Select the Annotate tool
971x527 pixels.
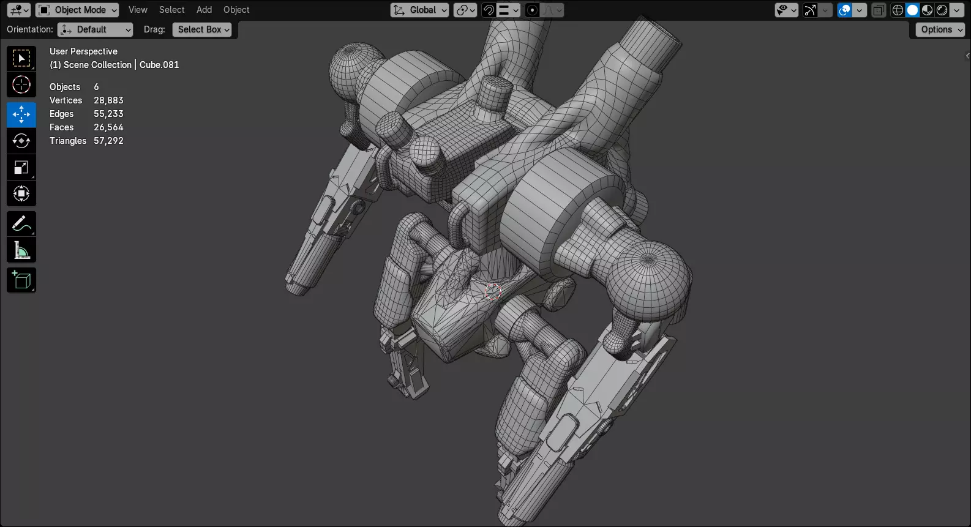click(x=21, y=224)
